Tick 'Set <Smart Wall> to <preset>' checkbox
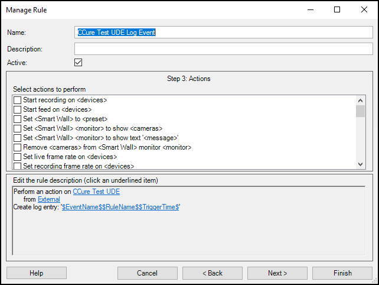Screen dimensions: 379x285 [x=17, y=119]
